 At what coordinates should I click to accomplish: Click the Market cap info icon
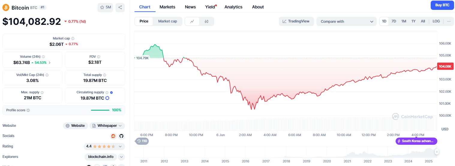[73, 39]
